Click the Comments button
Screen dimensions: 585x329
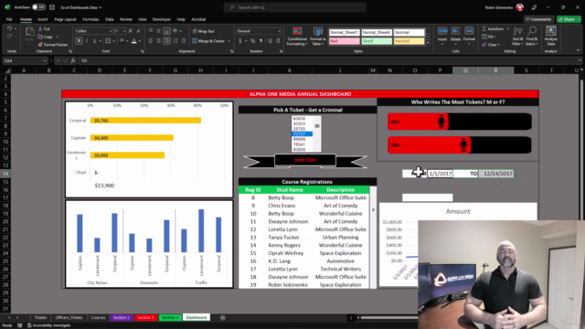point(538,19)
